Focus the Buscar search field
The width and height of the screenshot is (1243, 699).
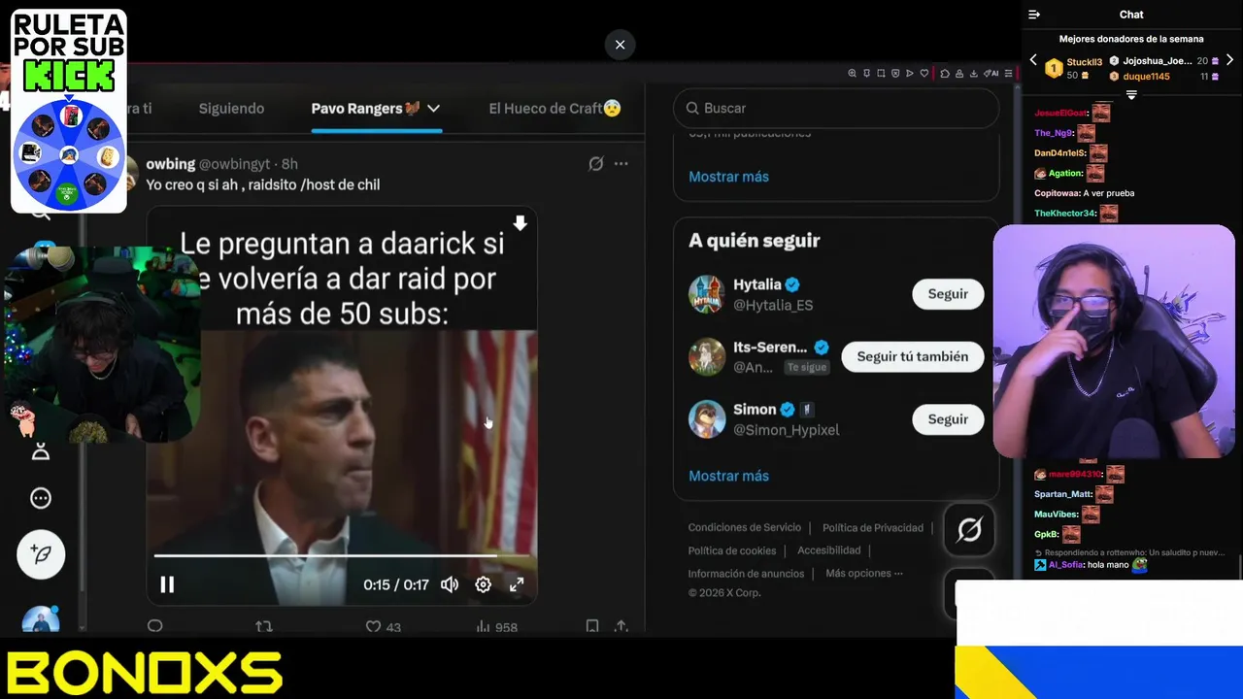tap(836, 109)
